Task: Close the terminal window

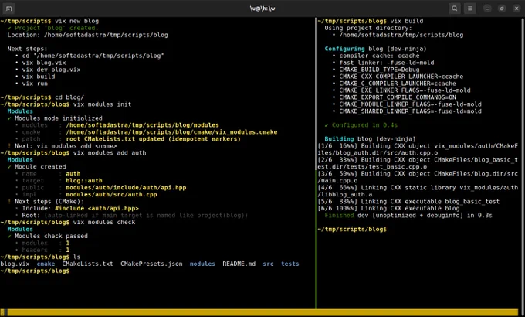Action: (x=517, y=9)
